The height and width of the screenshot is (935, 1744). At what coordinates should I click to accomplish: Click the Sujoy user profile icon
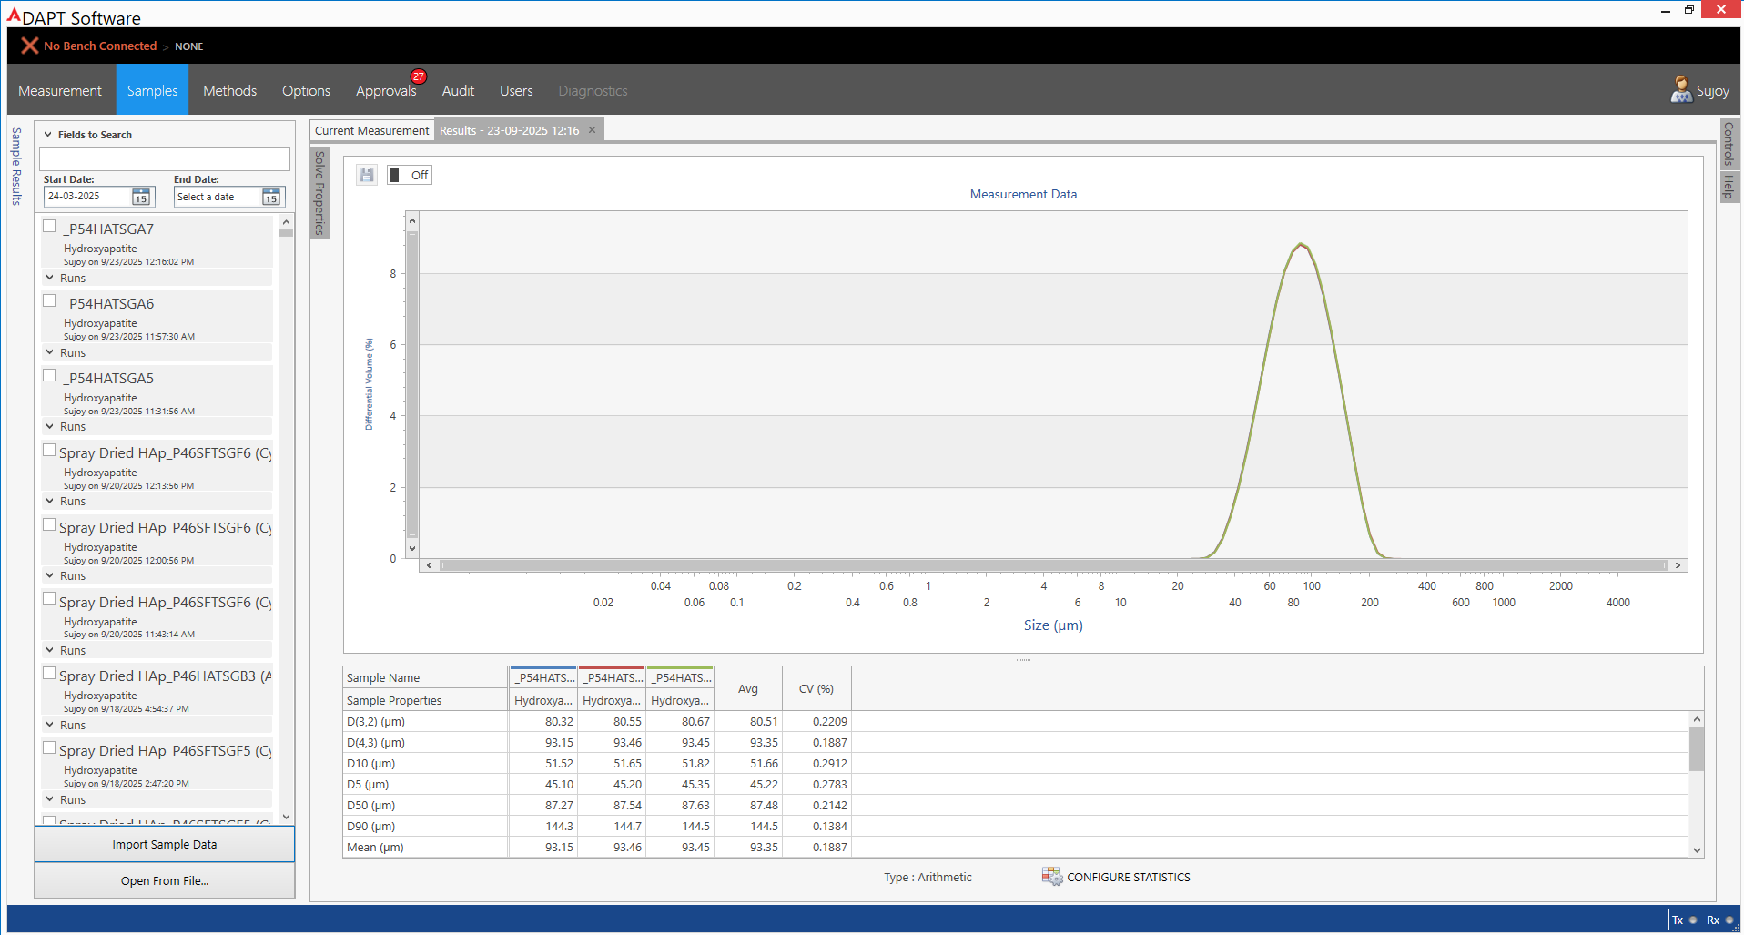(1680, 90)
